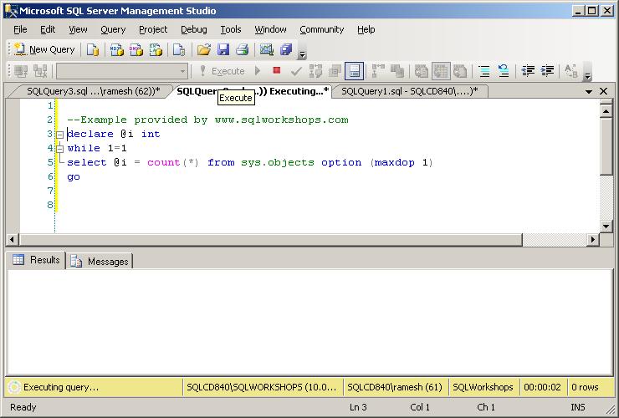The image size is (619, 418).
Task: Open the Debug menu
Action: (x=194, y=29)
